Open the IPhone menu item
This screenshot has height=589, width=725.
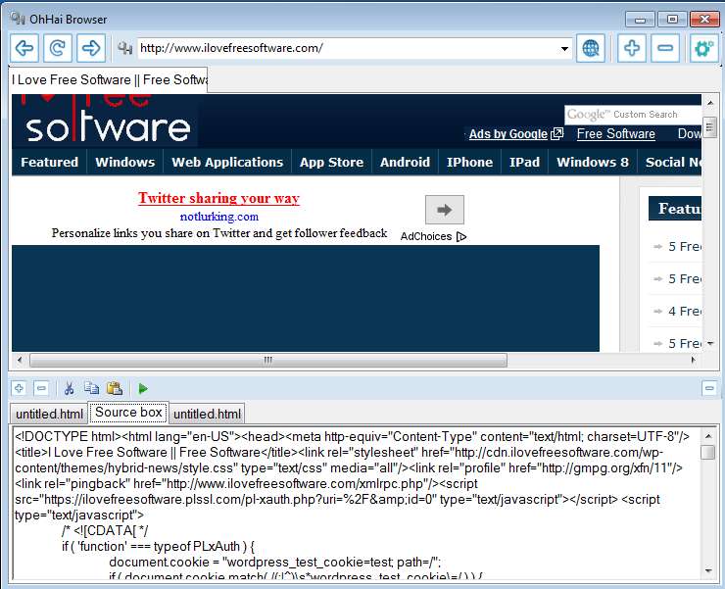469,162
